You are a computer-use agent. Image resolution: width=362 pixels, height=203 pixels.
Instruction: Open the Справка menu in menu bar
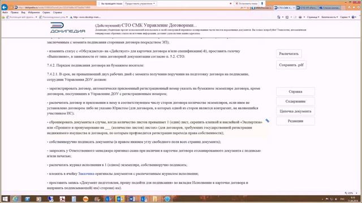[x=57, y=12]
